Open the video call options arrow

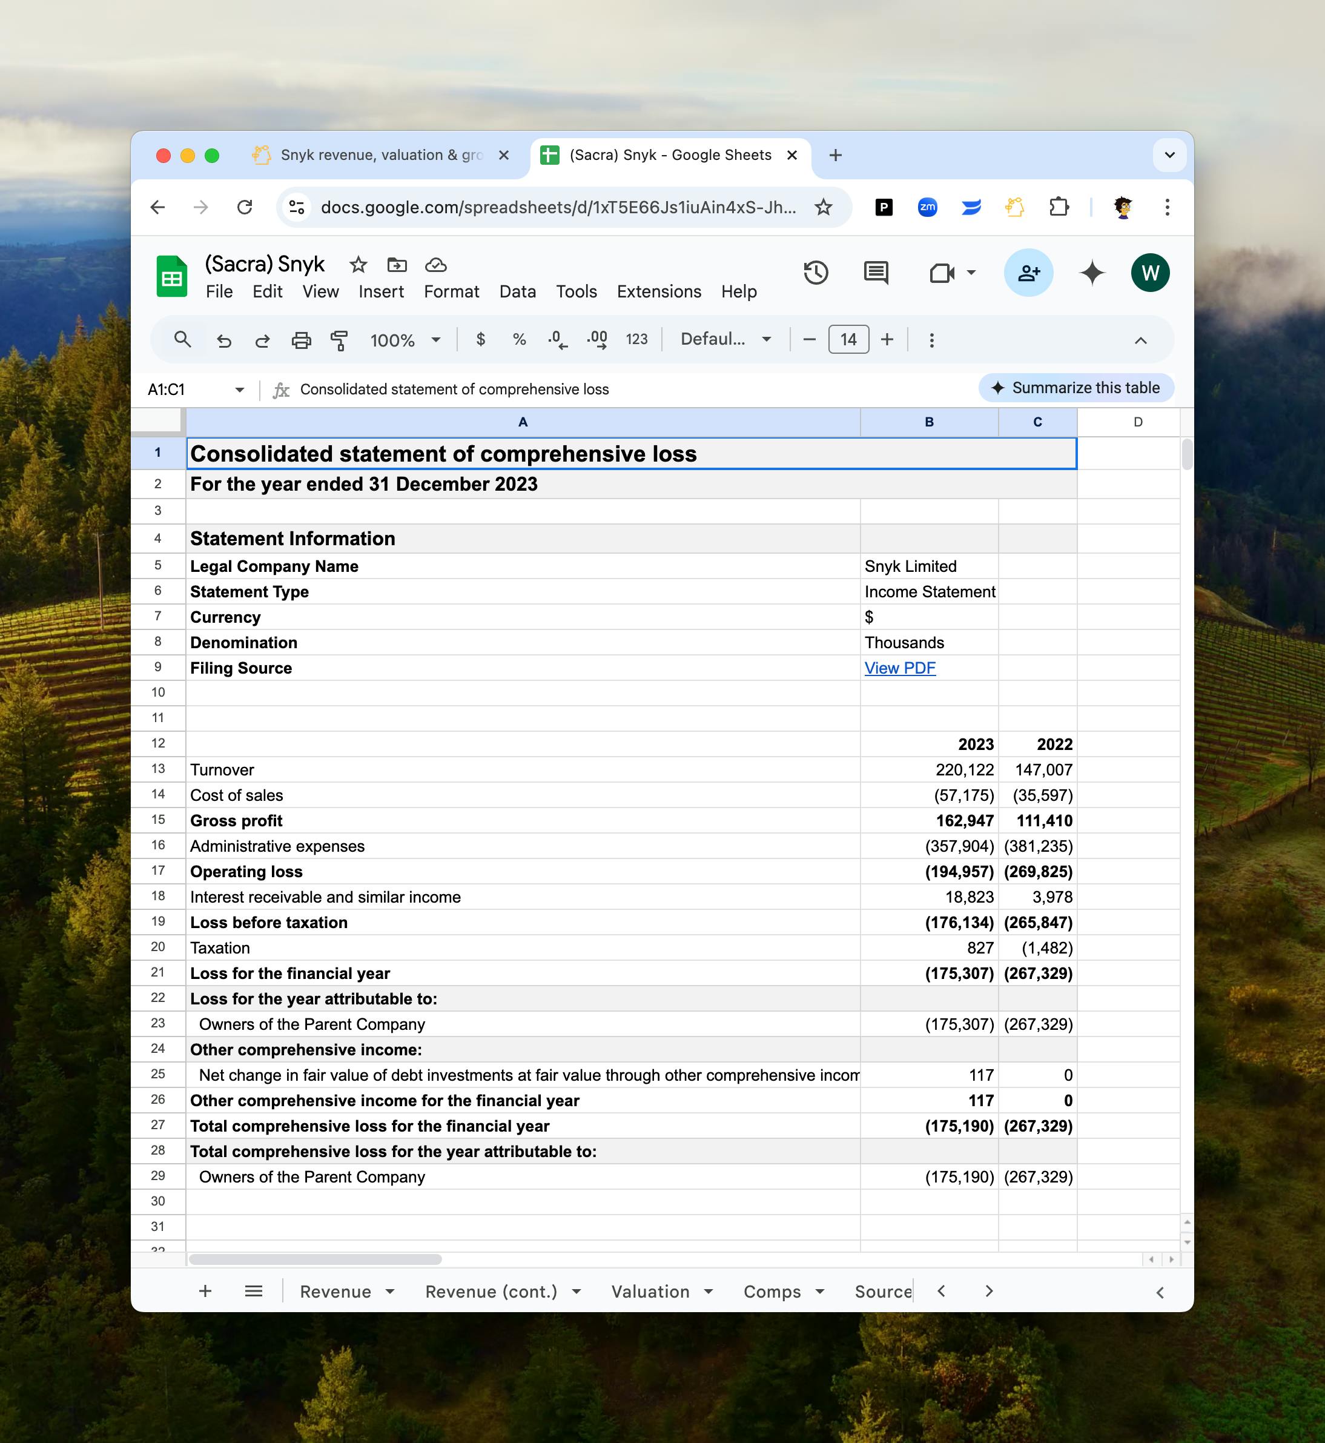[x=971, y=273]
